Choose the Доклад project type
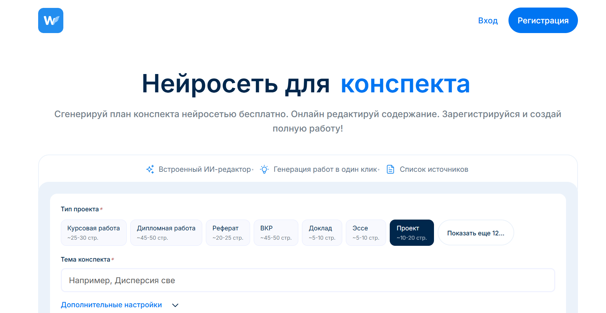Viewport: 606px width, 313px height. tap(322, 233)
